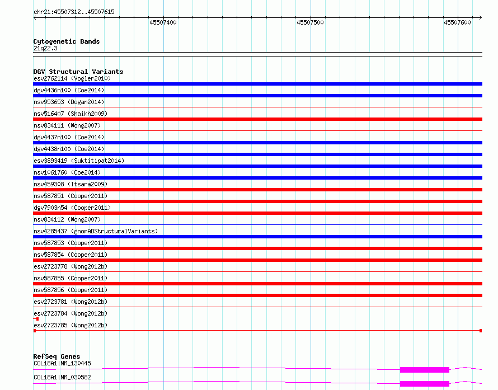498x390 pixels.
Task: Click the red bar under nsv459308
Action: click(257, 190)
